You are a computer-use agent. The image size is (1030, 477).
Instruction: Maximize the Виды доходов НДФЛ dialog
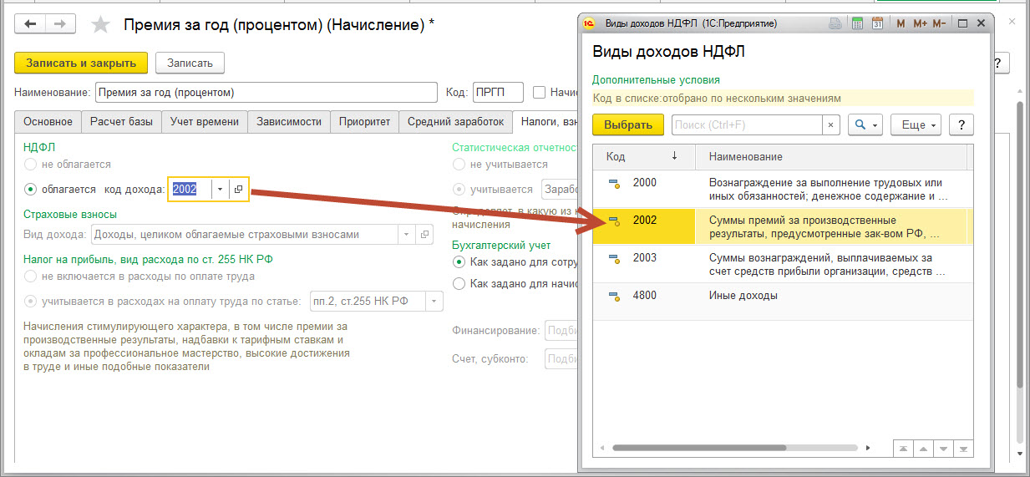coord(962,23)
